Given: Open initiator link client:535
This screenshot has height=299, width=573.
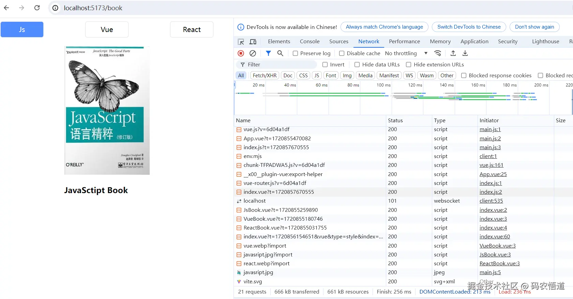Looking at the screenshot, I should pos(491,201).
